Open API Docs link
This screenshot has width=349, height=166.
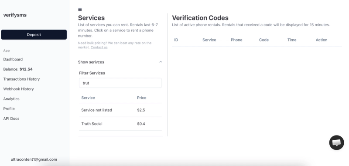[x=11, y=119]
